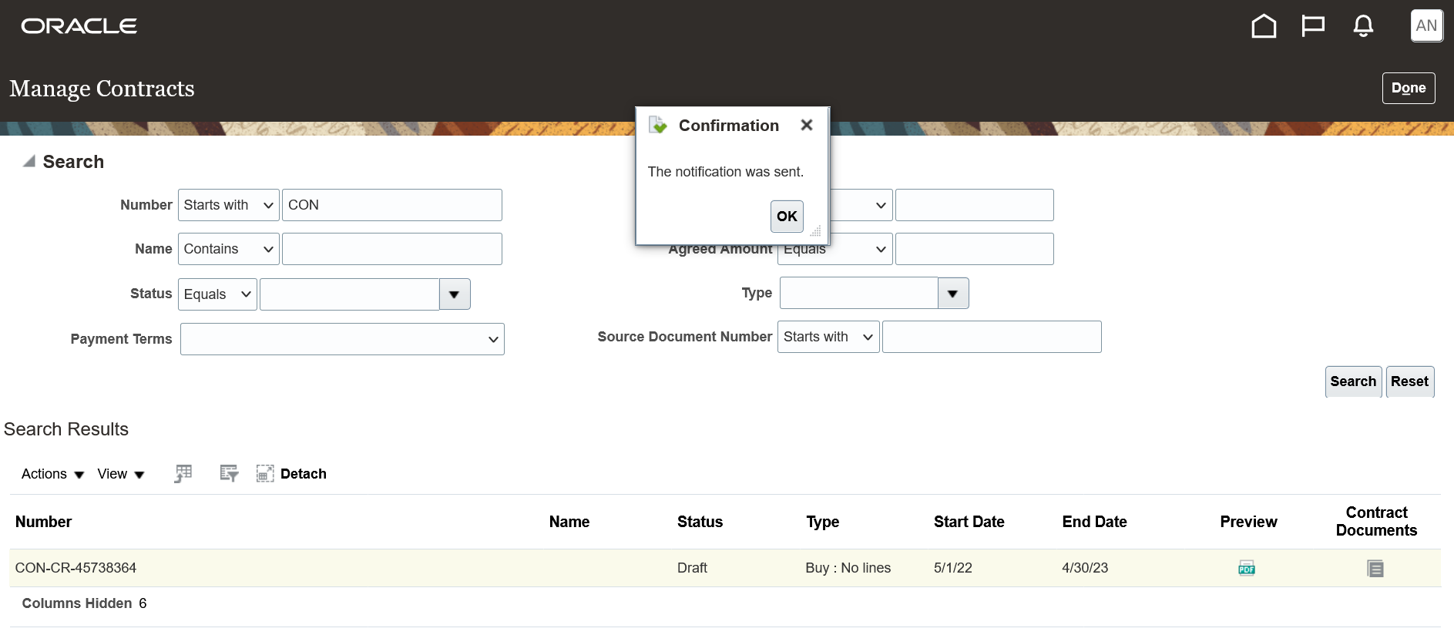1454x635 pixels.
Task: Click the Done button
Action: [x=1408, y=88]
